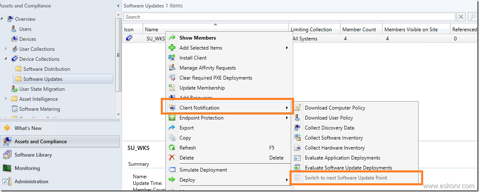Click the Install Client icon
Viewport: 479px width, 192px height.
pyautogui.click(x=172, y=58)
